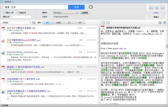Click the date 2018-08-28 of the ppt result
The image size is (168, 107).
[92, 40]
